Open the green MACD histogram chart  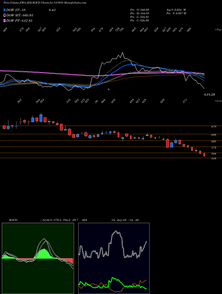pos(38,258)
